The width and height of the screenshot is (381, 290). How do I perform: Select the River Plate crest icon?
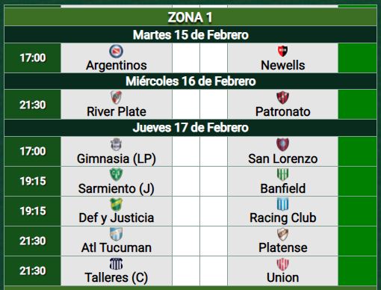tap(116, 97)
